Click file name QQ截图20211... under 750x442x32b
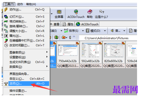Viewport: 143px width, 98px height. 68,66
